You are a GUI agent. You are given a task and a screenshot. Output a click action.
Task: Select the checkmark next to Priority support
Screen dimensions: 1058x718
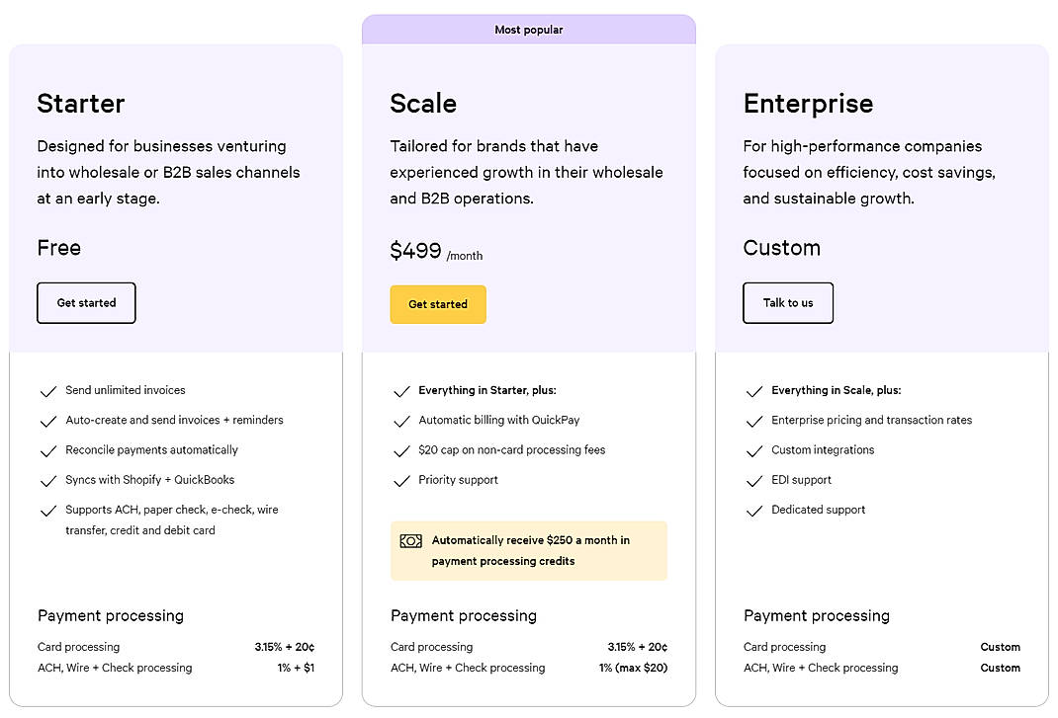click(x=402, y=481)
